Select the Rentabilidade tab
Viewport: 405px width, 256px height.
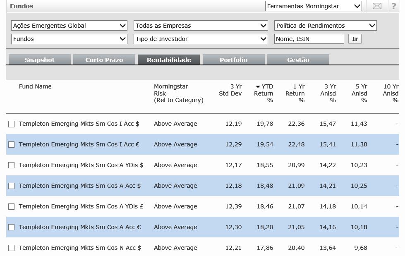[x=169, y=60]
